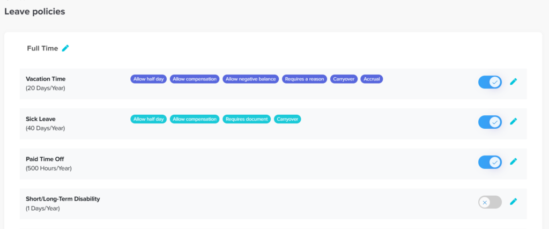This screenshot has width=549, height=229.
Task: Click Vacation Time's Allow half day tag
Action: [x=149, y=79]
